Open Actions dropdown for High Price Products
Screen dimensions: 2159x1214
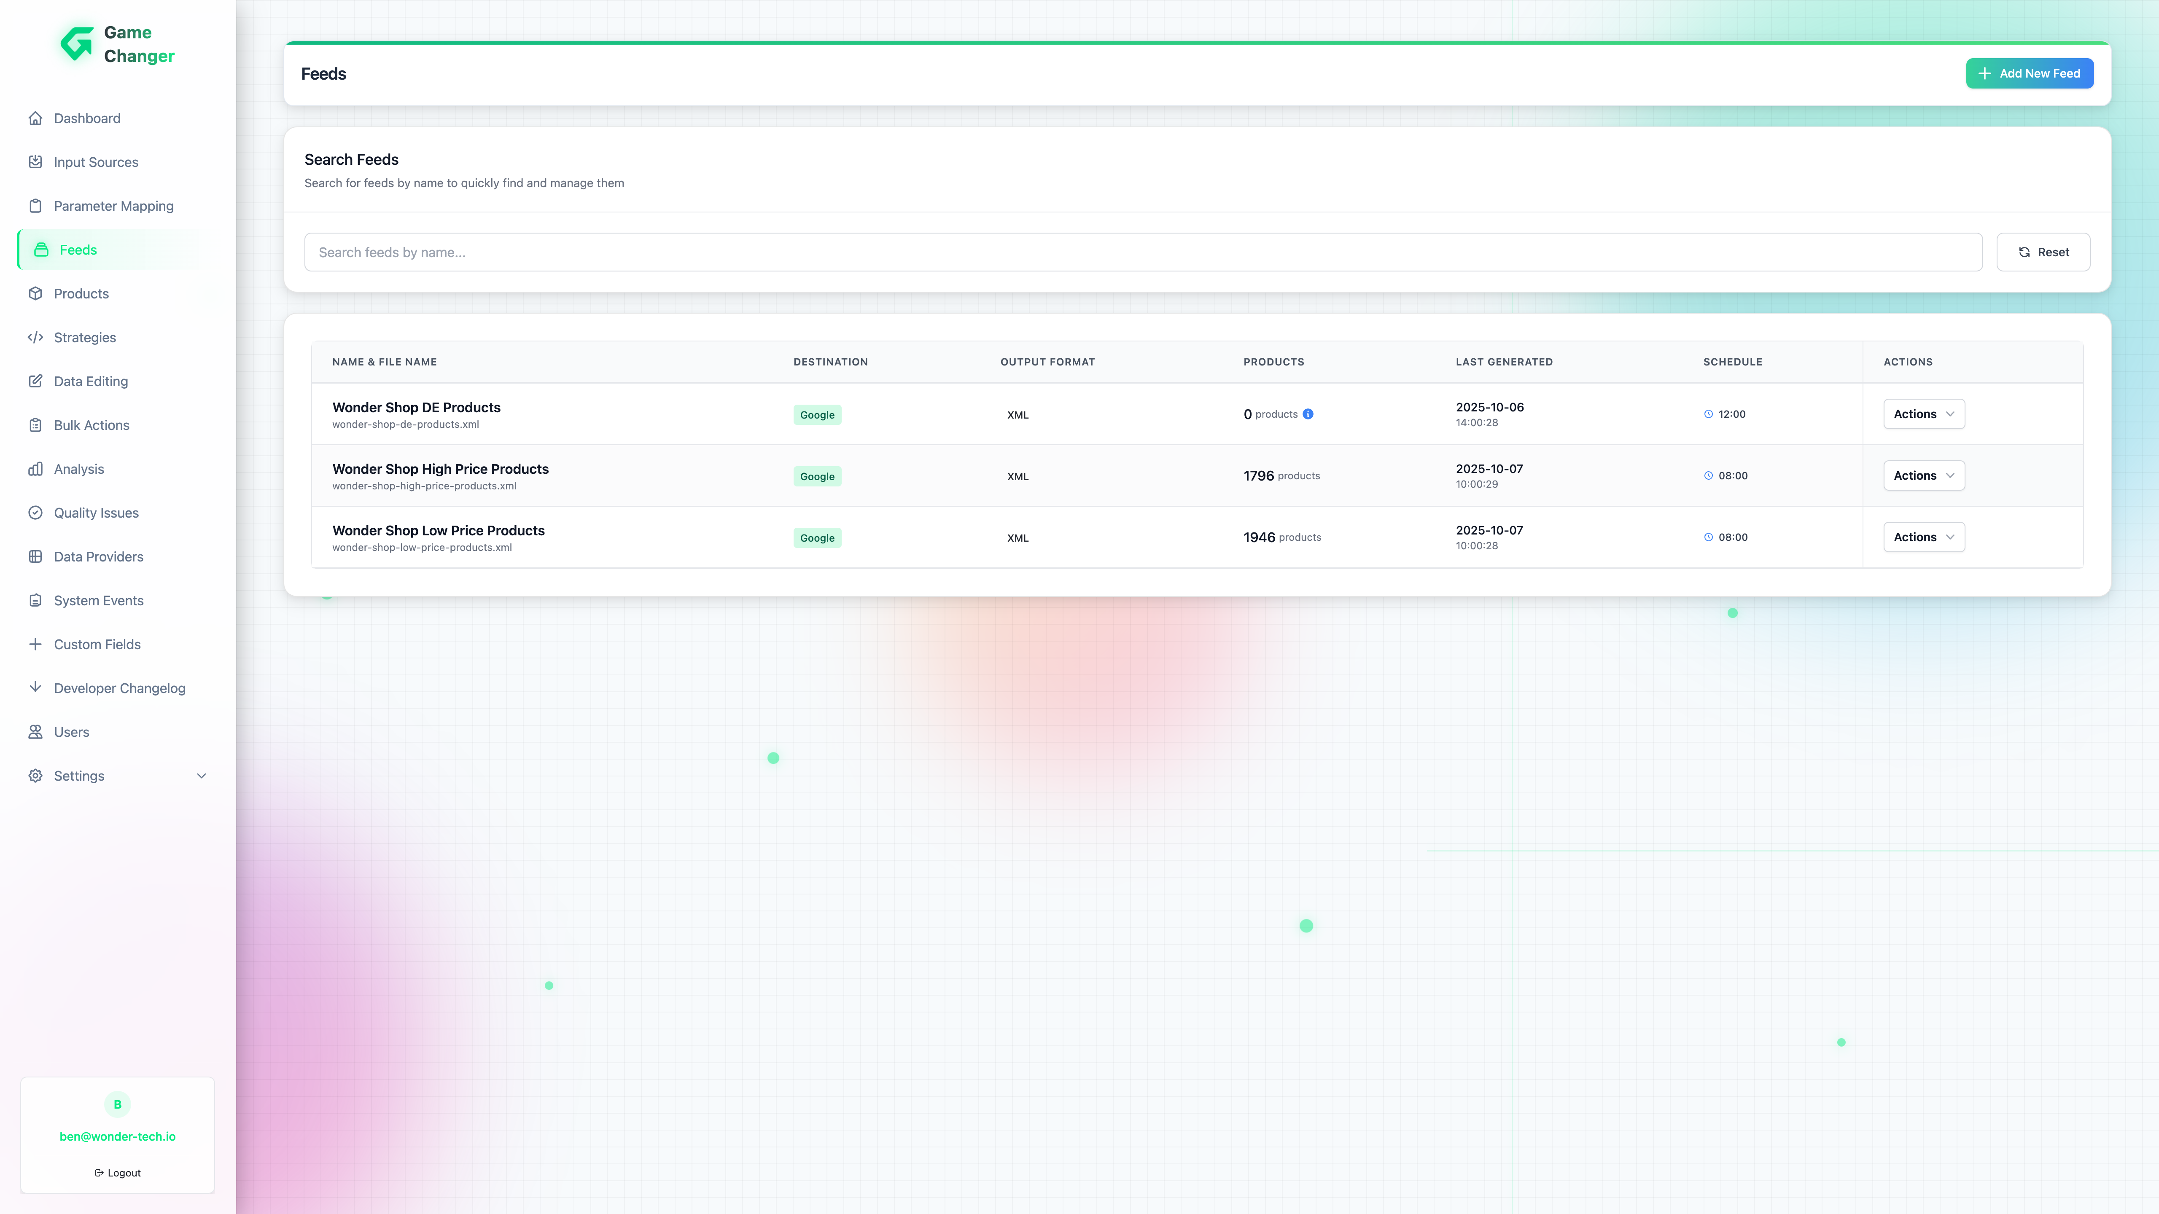[1923, 476]
